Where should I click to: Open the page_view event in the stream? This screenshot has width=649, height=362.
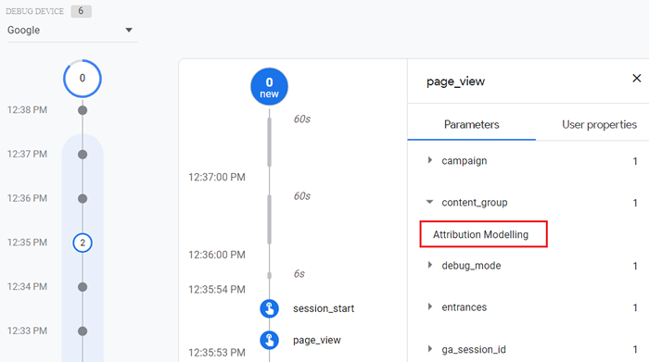point(317,340)
